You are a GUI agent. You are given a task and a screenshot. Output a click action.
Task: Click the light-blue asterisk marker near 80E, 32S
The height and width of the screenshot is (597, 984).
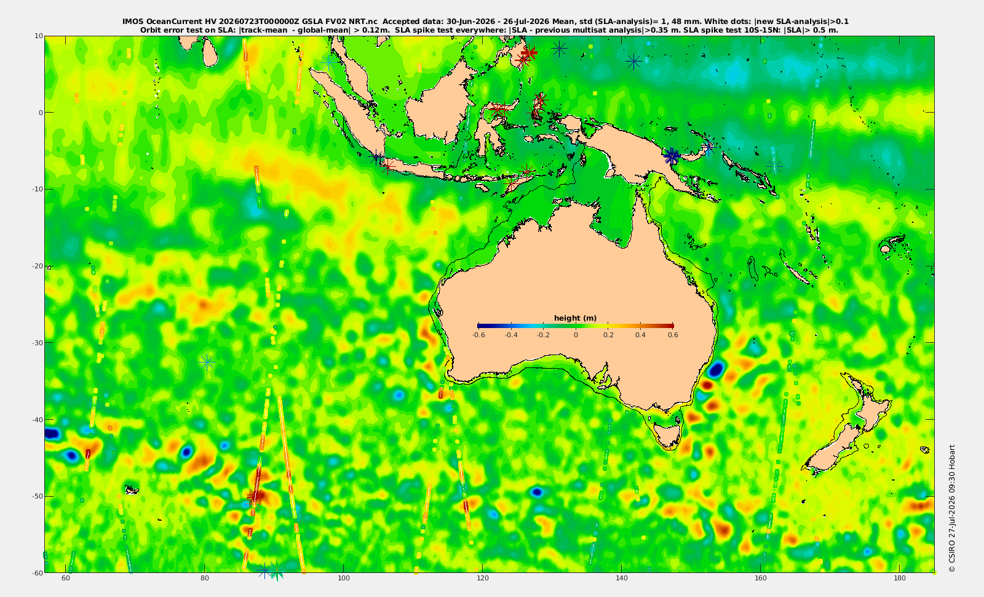coord(207,362)
